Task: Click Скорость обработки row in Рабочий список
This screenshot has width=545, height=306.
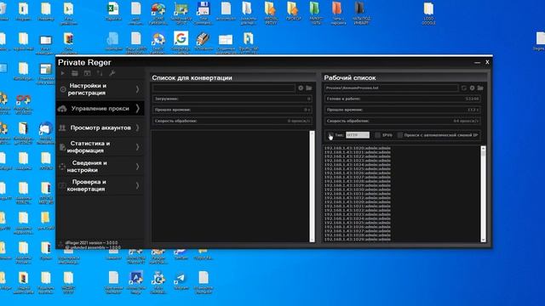Action: [x=403, y=121]
